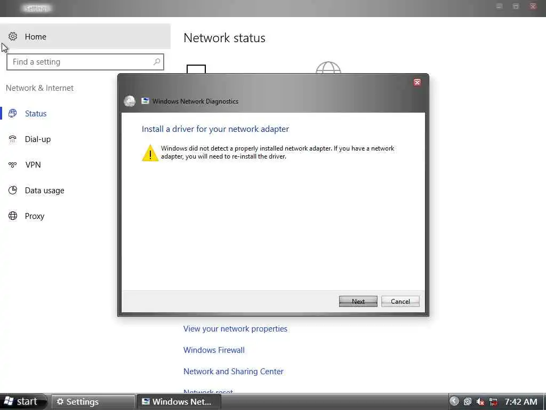Maximize the Settings window

(516, 6)
